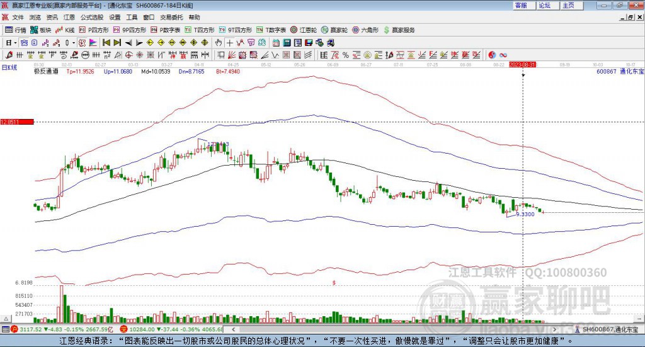
Task: Click the SH600867,通化东宝 status bar entry
Action: coord(610,329)
